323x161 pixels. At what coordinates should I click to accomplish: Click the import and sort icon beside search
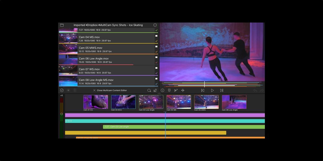click(155, 90)
